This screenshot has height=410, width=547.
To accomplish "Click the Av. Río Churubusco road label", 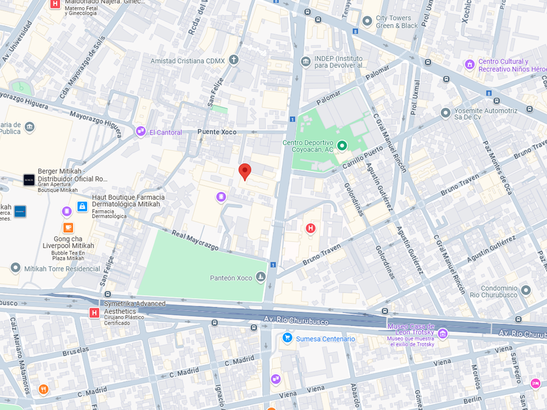I will coord(296,320).
